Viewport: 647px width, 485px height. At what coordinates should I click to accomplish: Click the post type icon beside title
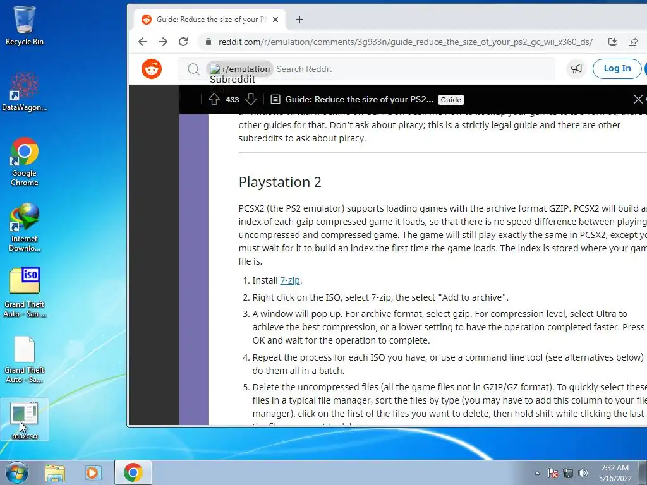pos(275,99)
